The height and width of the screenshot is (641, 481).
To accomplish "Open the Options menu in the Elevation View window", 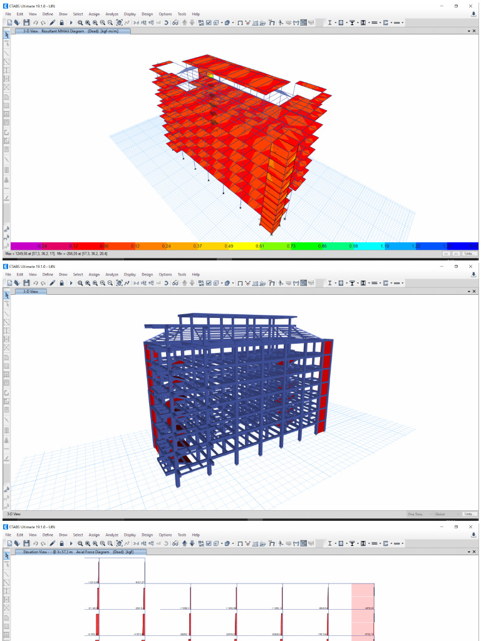I will (165, 535).
